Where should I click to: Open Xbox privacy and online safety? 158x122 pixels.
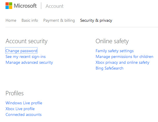pos(123,63)
